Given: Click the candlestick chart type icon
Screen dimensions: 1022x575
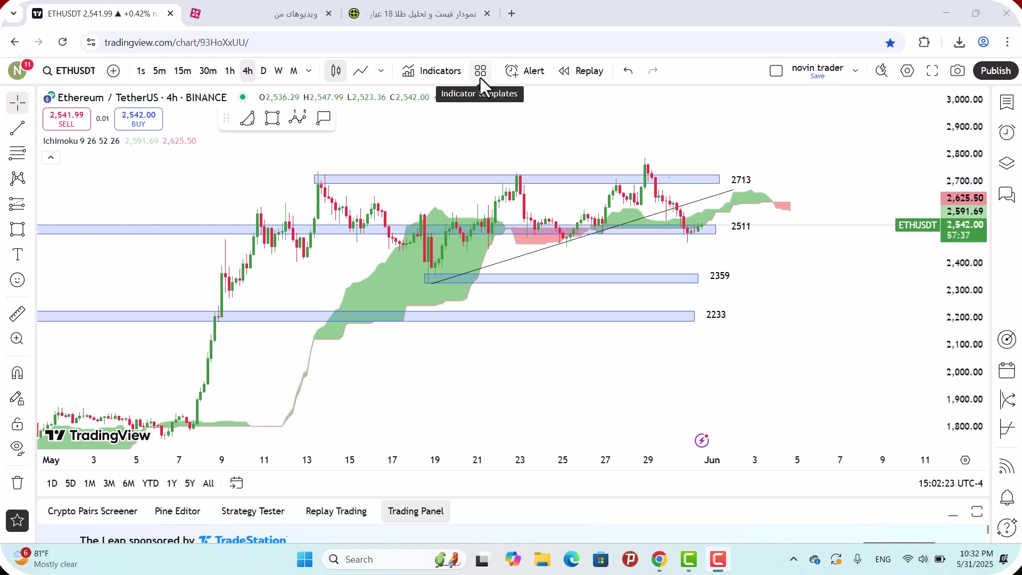Looking at the screenshot, I should pos(336,71).
